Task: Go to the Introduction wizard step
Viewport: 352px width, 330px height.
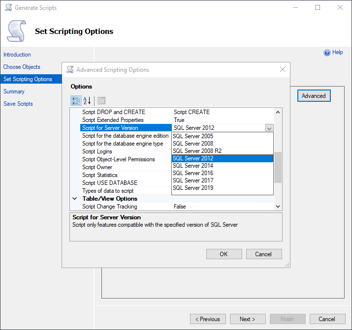Action: [17, 55]
